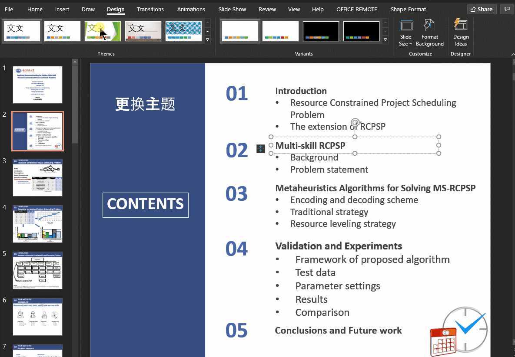This screenshot has height=357, width=515.
Task: Apply the brown gradient theme thumbnail
Action: click(x=143, y=31)
